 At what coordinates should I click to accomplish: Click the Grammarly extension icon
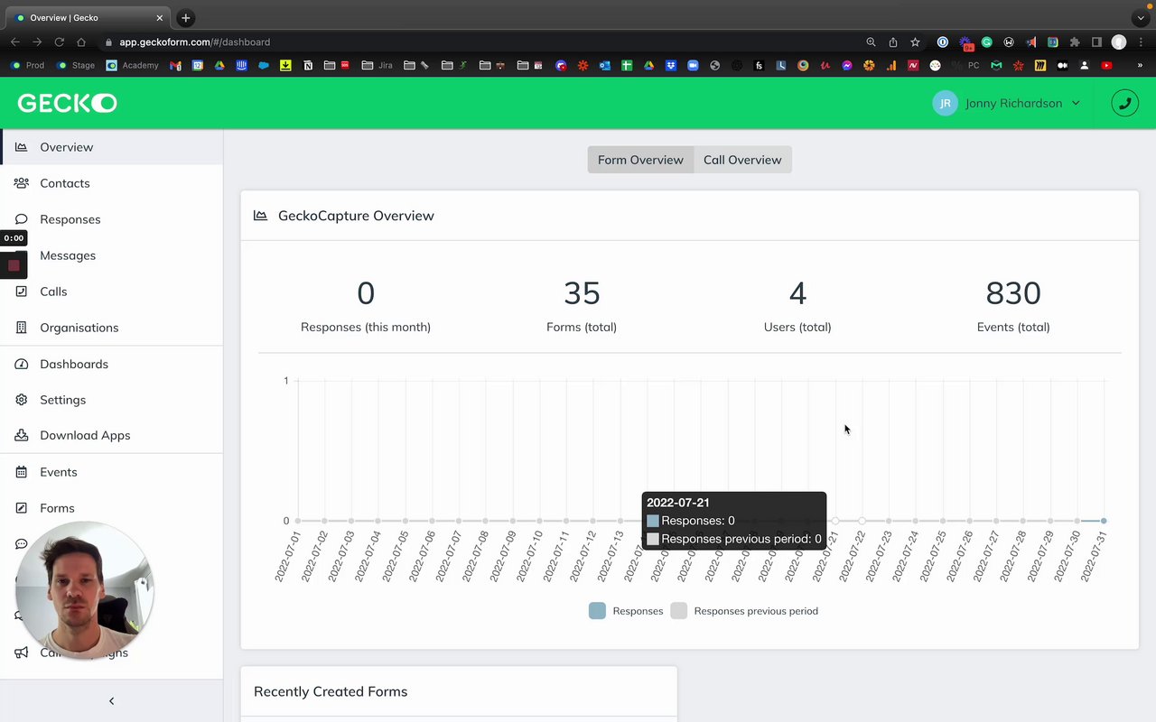(x=987, y=42)
